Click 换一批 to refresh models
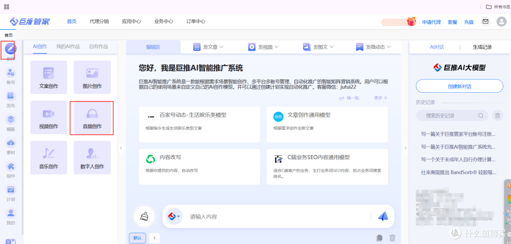 349,98
